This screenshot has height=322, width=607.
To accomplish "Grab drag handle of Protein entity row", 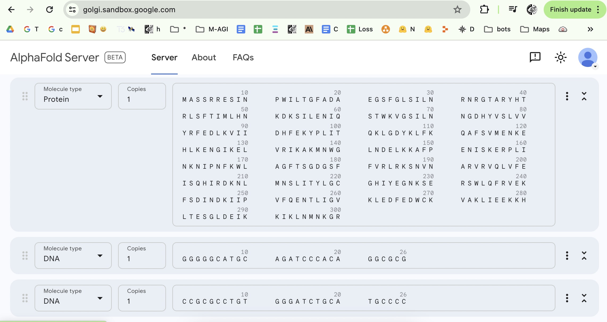I will pos(25,96).
